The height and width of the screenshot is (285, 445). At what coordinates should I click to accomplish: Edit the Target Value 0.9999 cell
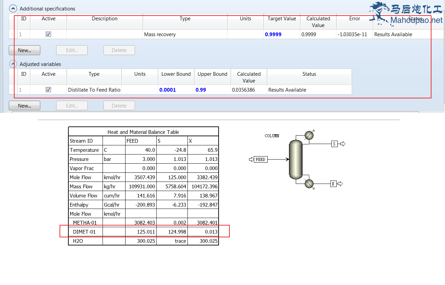tap(282, 34)
